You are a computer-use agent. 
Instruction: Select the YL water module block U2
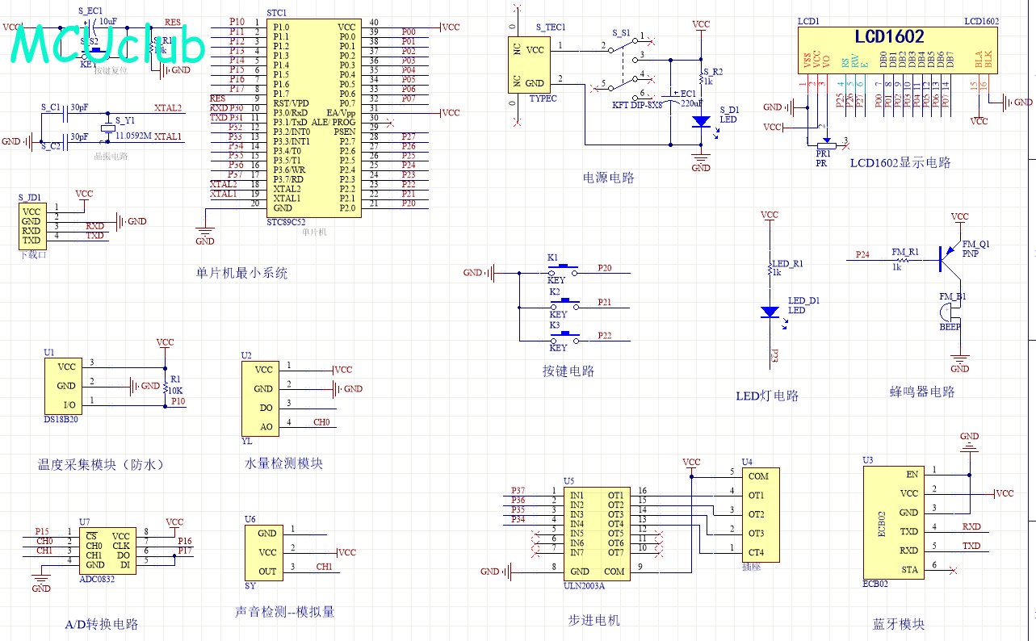point(260,398)
